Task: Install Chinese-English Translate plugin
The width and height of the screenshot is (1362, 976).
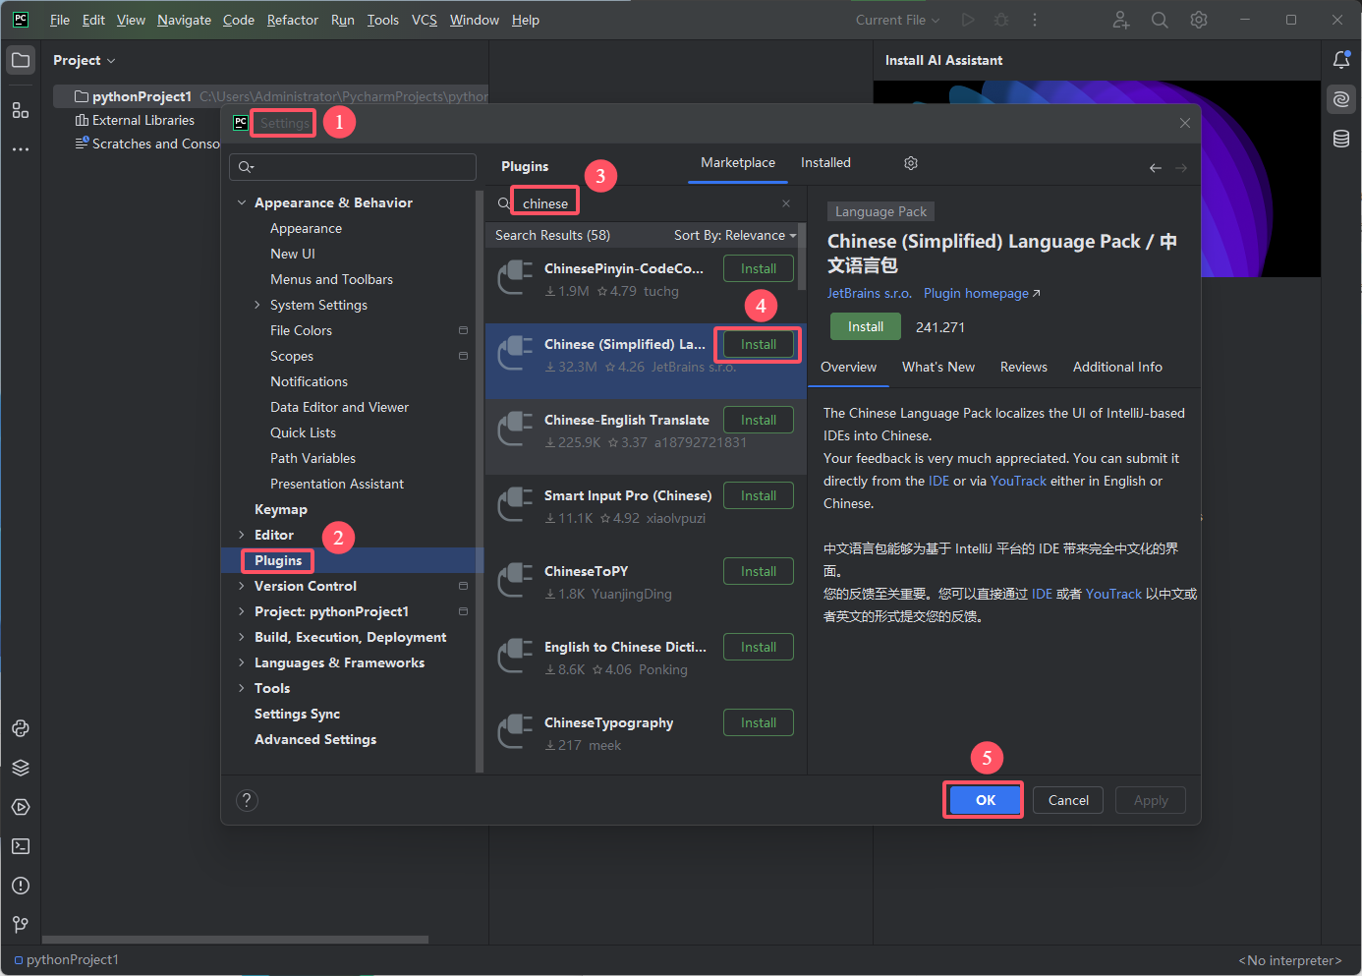Action: pyautogui.click(x=759, y=420)
